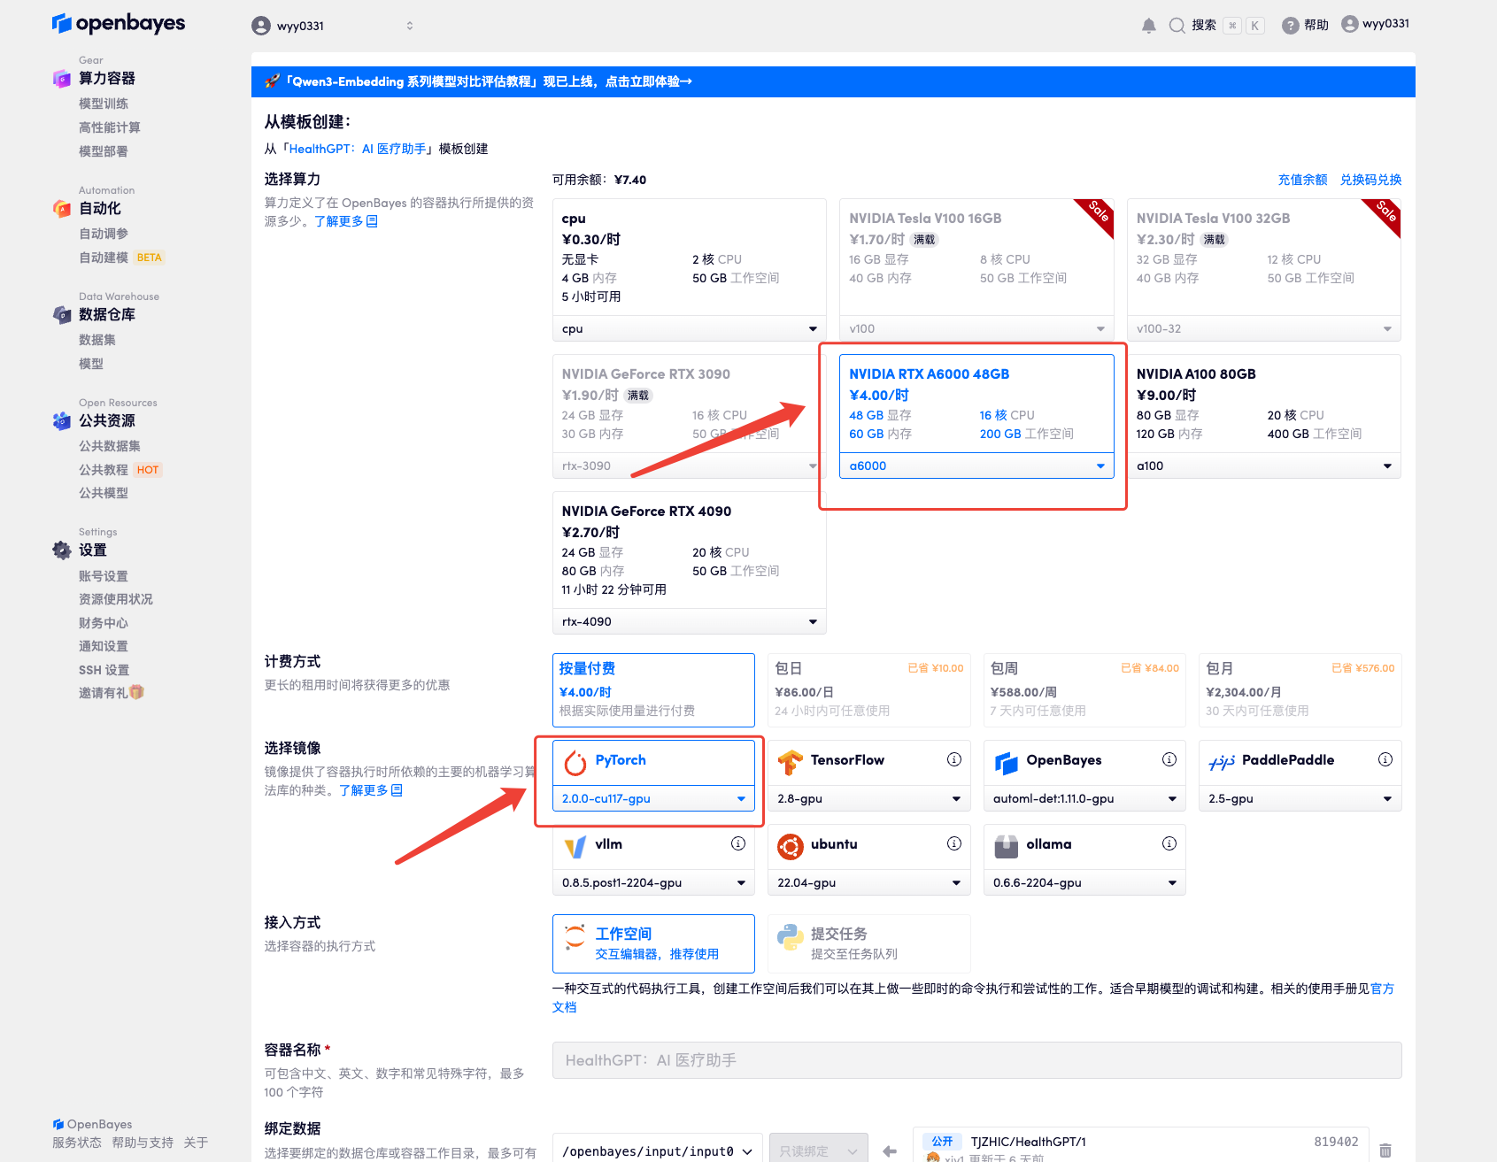Expand the rtx-4090 compute dropdown

point(688,621)
